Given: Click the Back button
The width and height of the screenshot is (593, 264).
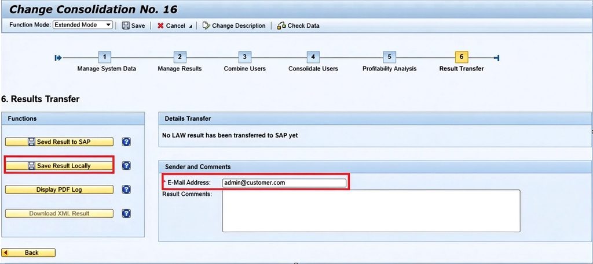Looking at the screenshot, I should point(28,252).
